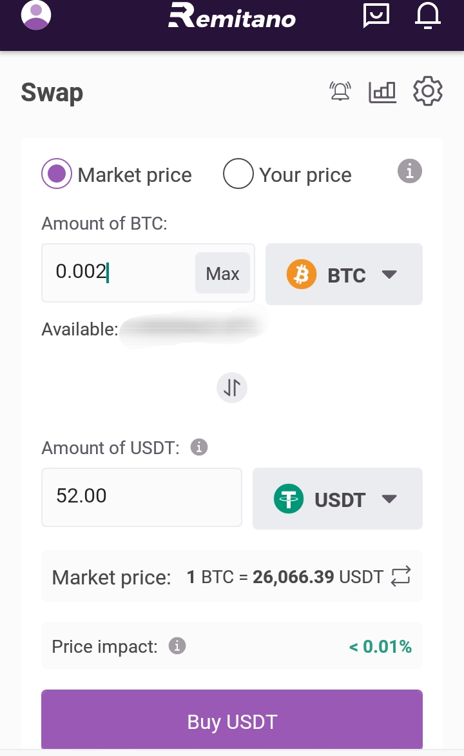Click the BTC amount input field
The width and height of the screenshot is (464, 756).
point(119,273)
